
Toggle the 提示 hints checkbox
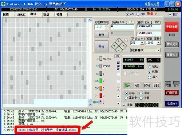click(x=170, y=15)
